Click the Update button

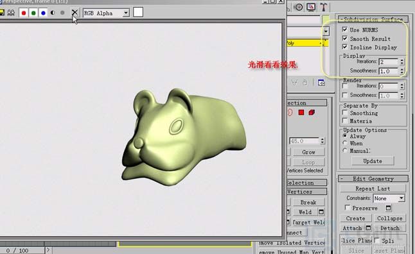point(373,161)
